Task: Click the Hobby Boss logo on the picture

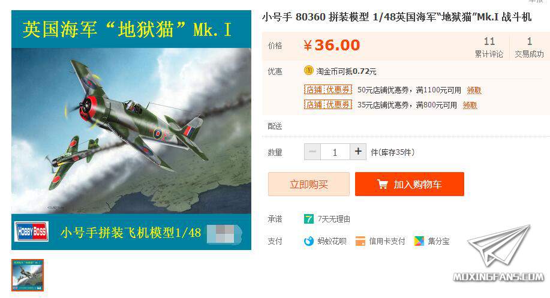Action: coord(32,231)
